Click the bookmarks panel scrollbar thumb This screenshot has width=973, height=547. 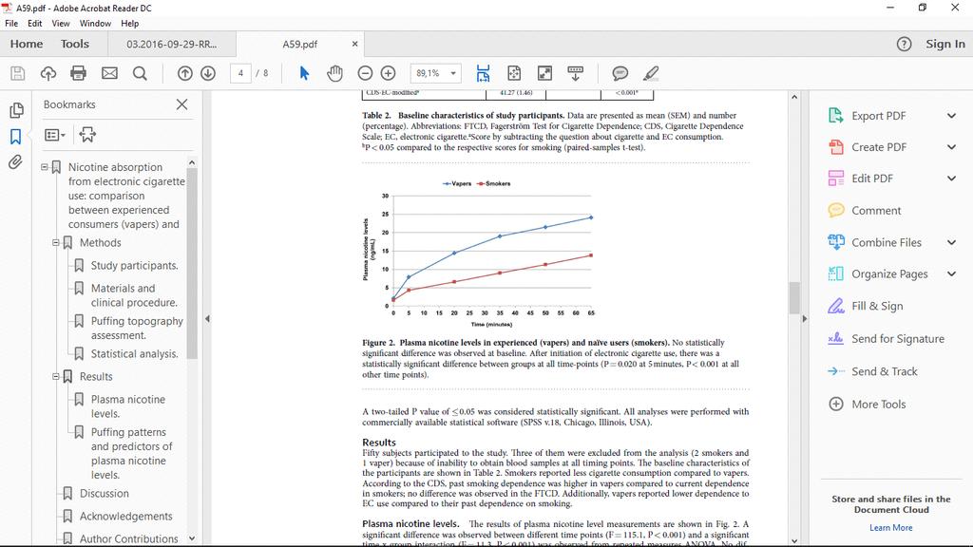[192, 263]
